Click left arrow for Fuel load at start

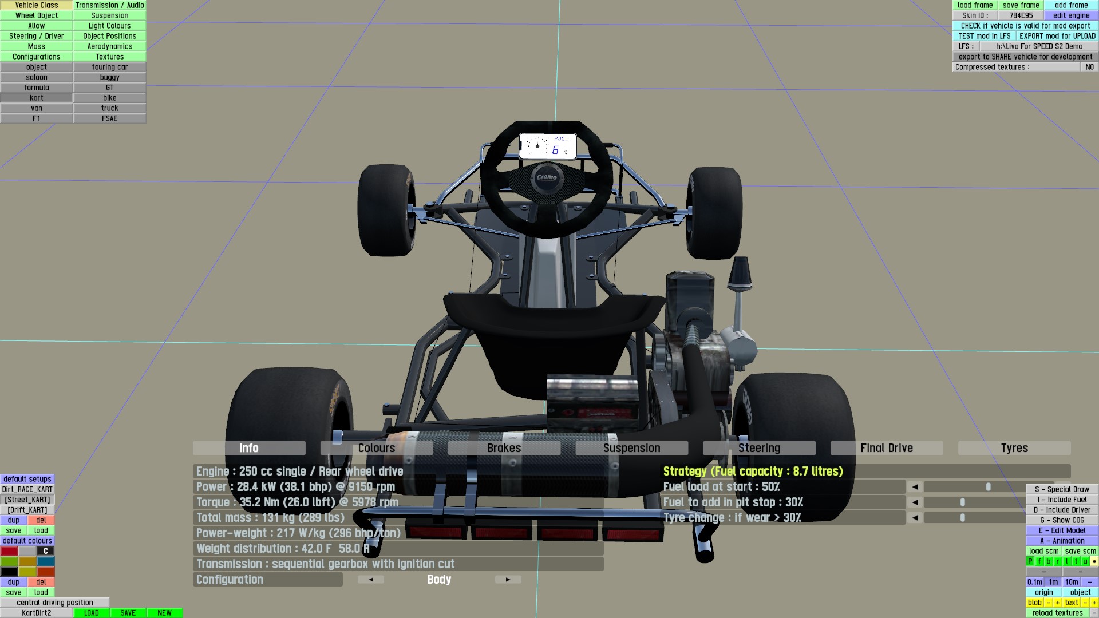click(915, 487)
